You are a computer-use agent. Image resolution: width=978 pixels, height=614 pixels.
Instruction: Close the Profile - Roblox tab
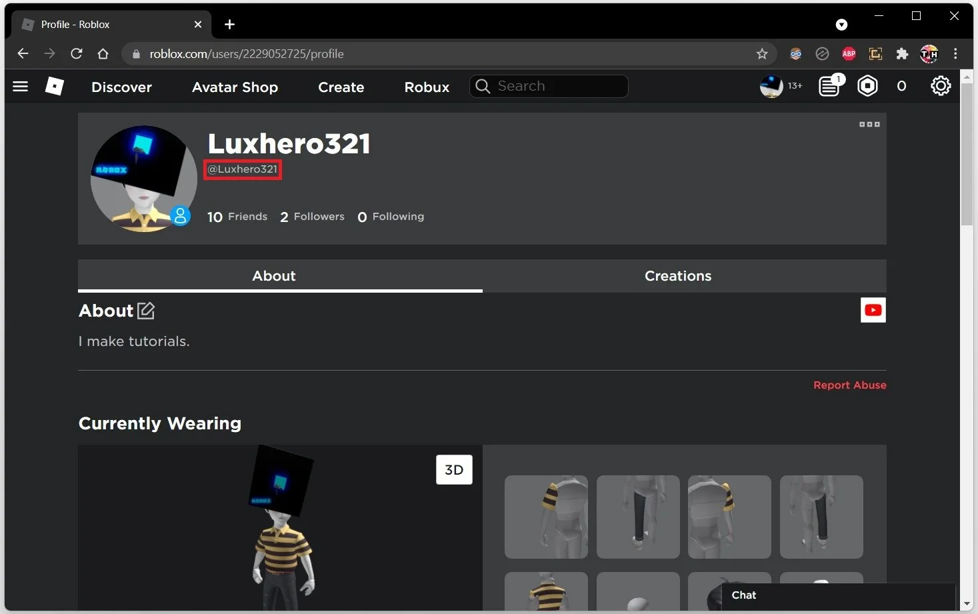198,25
